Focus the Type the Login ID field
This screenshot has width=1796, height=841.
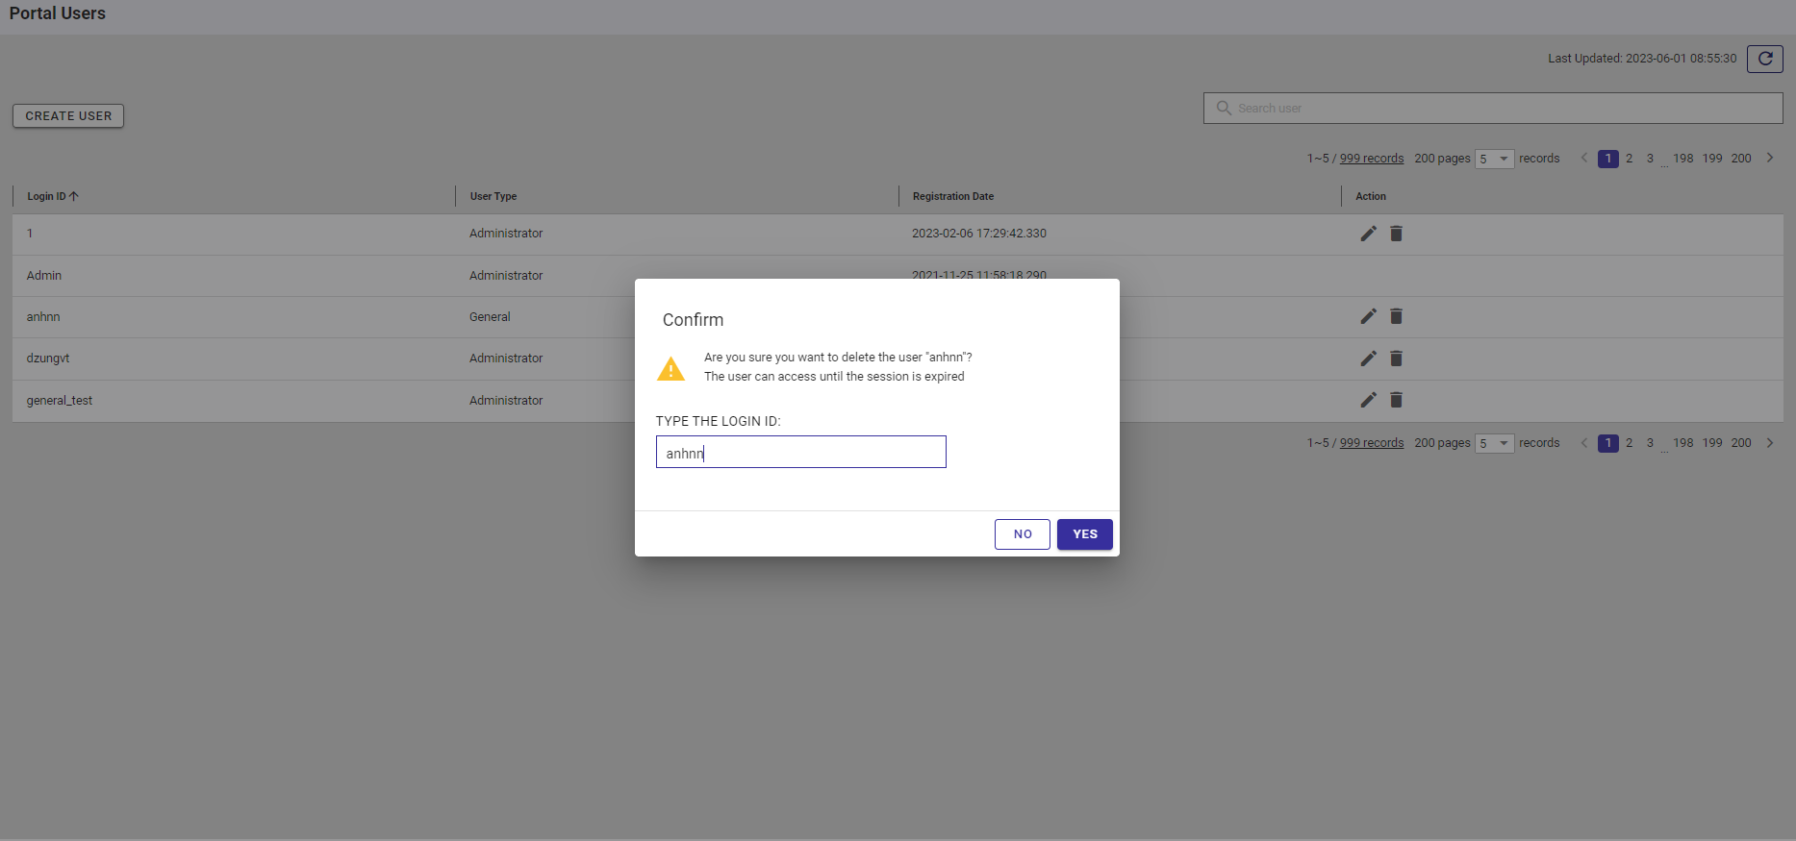click(800, 453)
